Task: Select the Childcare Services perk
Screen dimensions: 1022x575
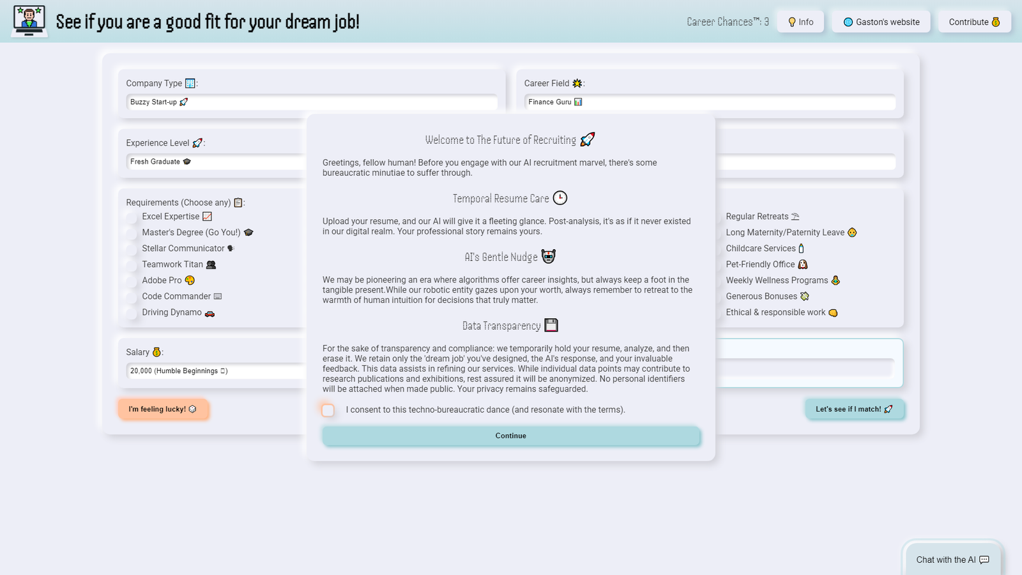Action: pos(765,249)
